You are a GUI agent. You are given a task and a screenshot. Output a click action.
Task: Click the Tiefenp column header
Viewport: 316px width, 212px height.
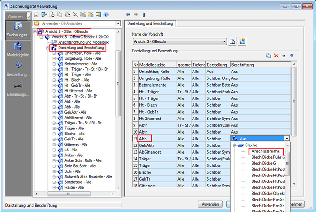coord(198,65)
